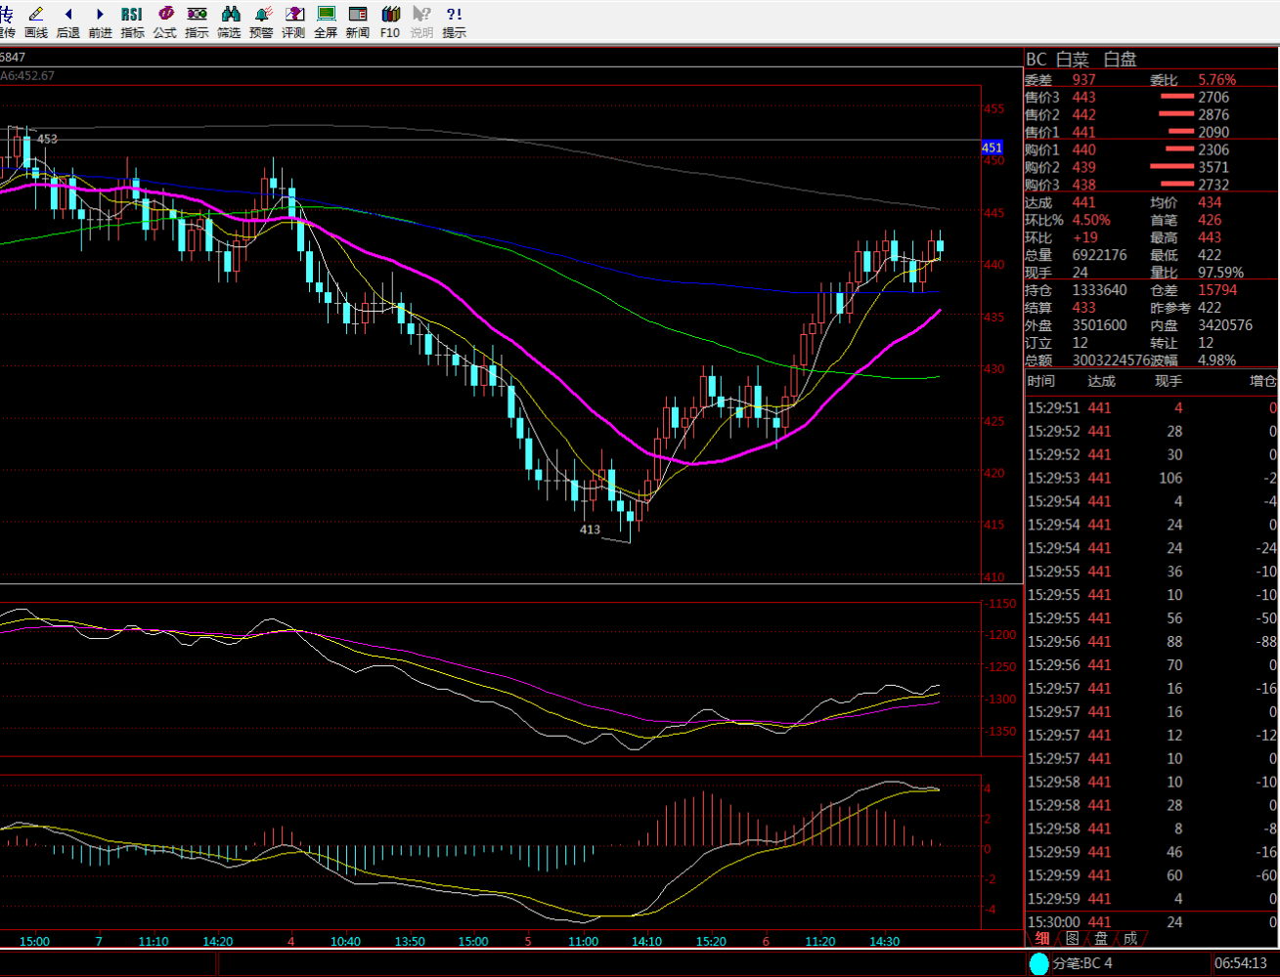The image size is (1280, 977).
Task: Switch to the 细 detail tab
Action: 1042,939
